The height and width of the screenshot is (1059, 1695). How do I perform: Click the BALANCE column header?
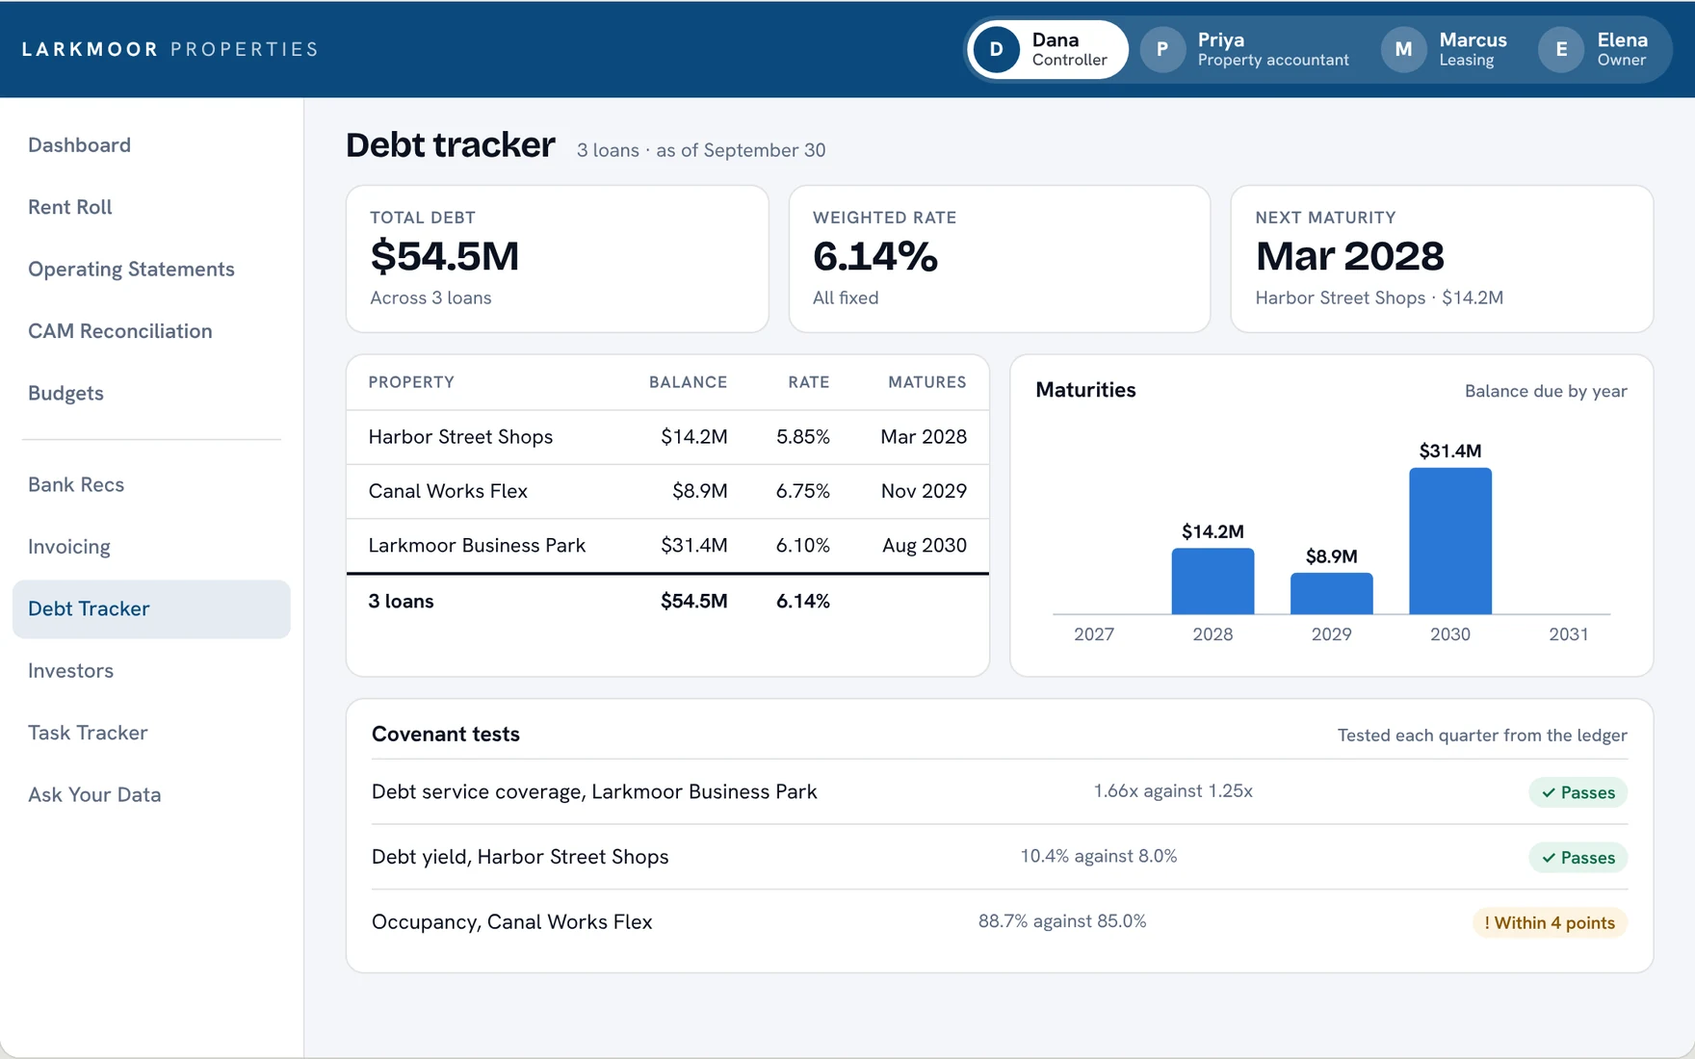(x=688, y=382)
